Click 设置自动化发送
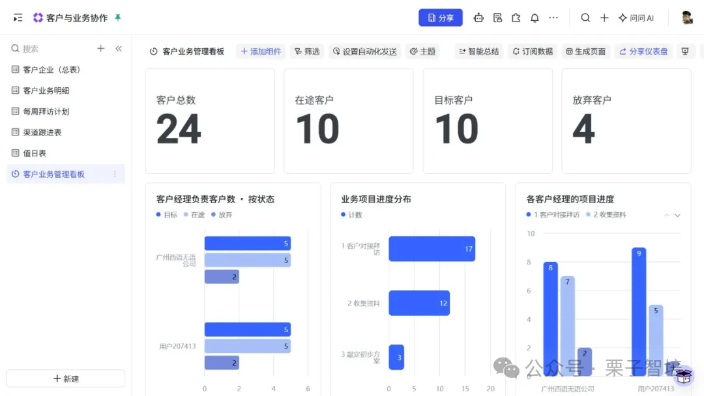The height and width of the screenshot is (396, 704). pyautogui.click(x=365, y=51)
